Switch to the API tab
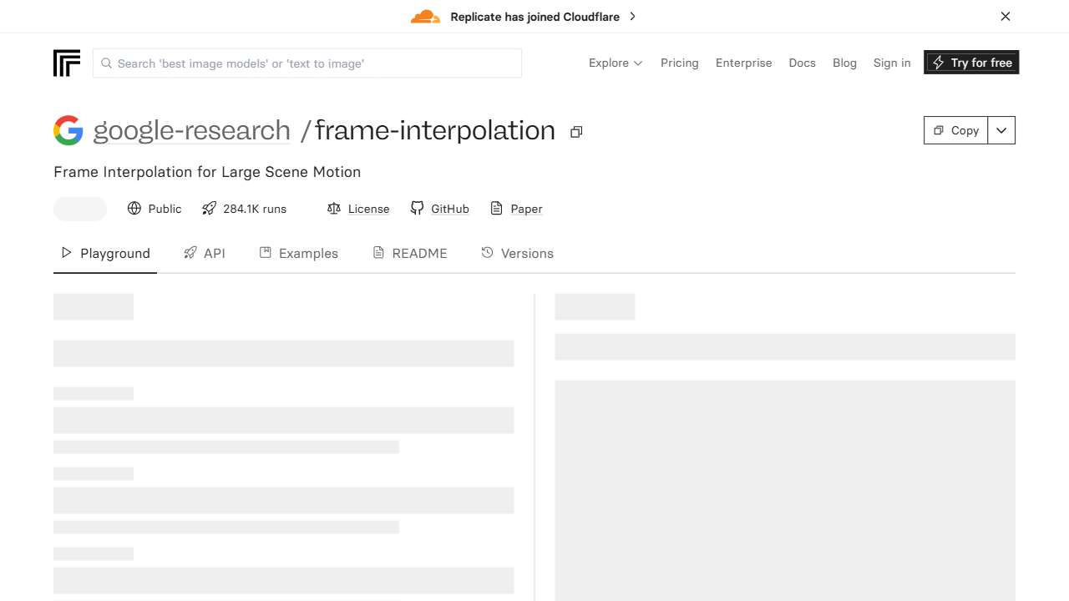This screenshot has height=601, width=1069. click(x=205, y=253)
